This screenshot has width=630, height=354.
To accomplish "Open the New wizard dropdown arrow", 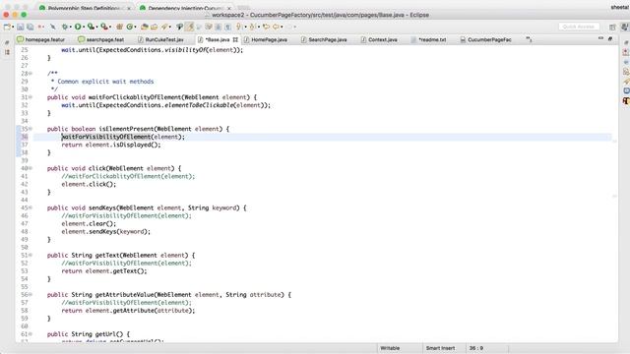I will pos(13,27).
